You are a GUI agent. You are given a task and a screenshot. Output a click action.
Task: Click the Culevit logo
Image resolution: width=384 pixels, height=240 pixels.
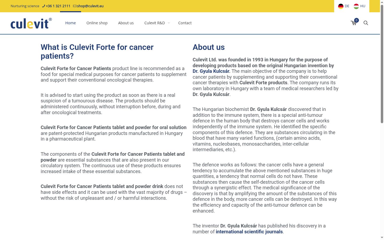tap(31, 23)
